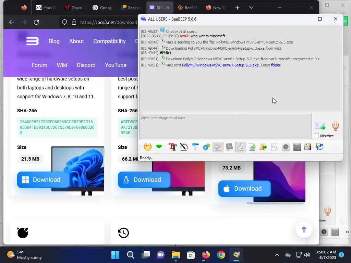Switch to the 'How D' tab

46,8
